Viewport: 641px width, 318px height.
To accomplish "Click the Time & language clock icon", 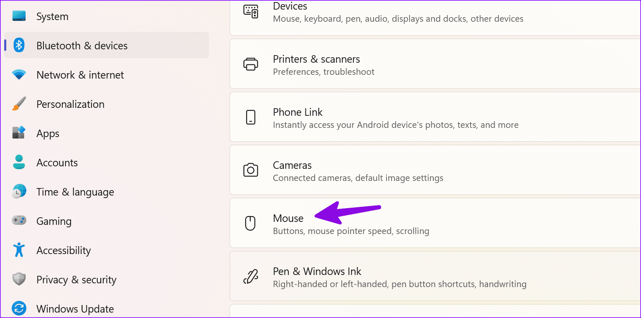I will click(19, 191).
